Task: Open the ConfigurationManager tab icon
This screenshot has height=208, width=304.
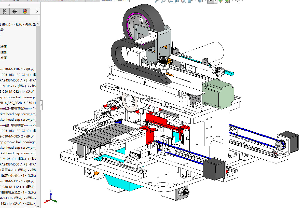Action: click(x=5, y=11)
